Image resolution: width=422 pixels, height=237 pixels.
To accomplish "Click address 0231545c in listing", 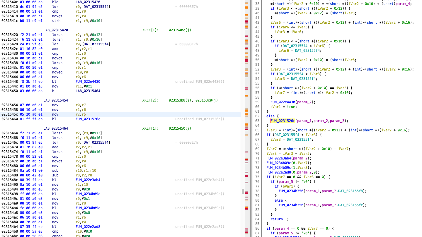I will [x=10, y=114].
